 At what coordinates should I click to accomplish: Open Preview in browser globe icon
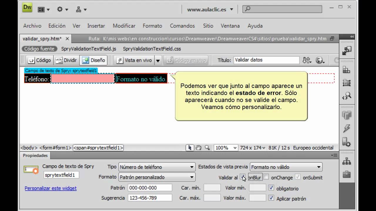pyautogui.click(x=320, y=60)
